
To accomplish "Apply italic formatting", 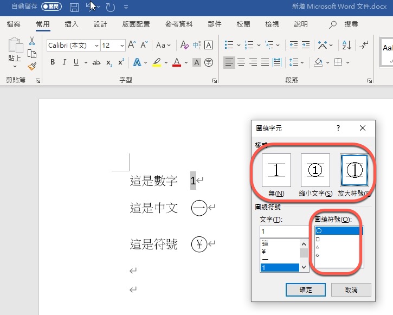I will click(x=64, y=62).
